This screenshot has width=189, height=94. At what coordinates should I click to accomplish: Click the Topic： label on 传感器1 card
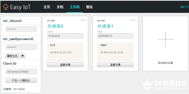(x=101, y=31)
